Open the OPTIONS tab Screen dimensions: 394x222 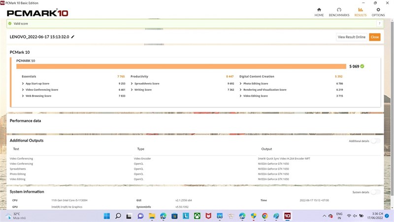tap(378, 12)
